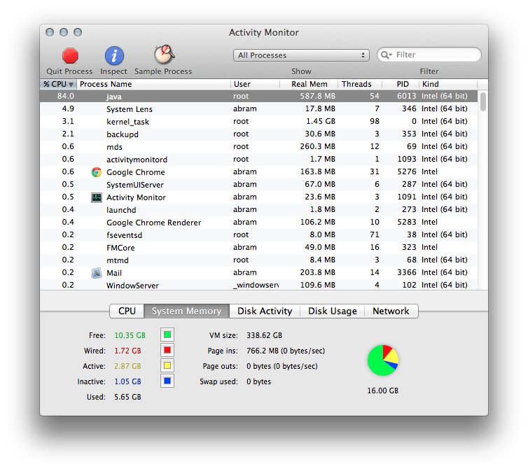This screenshot has height=471, width=528.
Task: Click the 587.8 MB real memory value
Action: pos(317,96)
